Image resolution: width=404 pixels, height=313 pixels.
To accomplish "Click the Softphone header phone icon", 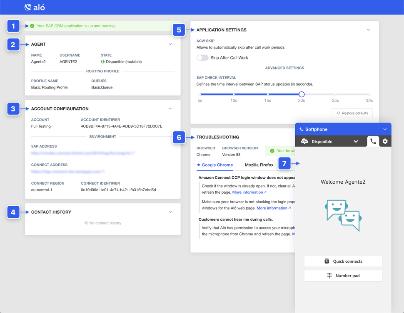I will [302, 129].
